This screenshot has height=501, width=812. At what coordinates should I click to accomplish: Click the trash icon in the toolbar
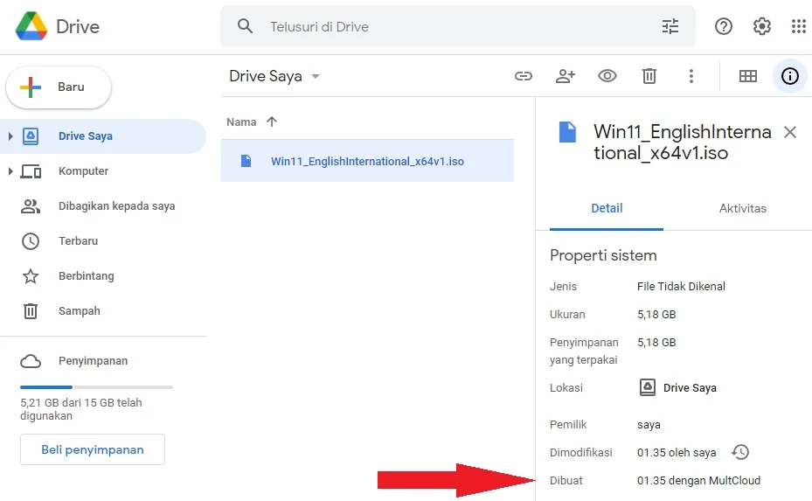[649, 76]
